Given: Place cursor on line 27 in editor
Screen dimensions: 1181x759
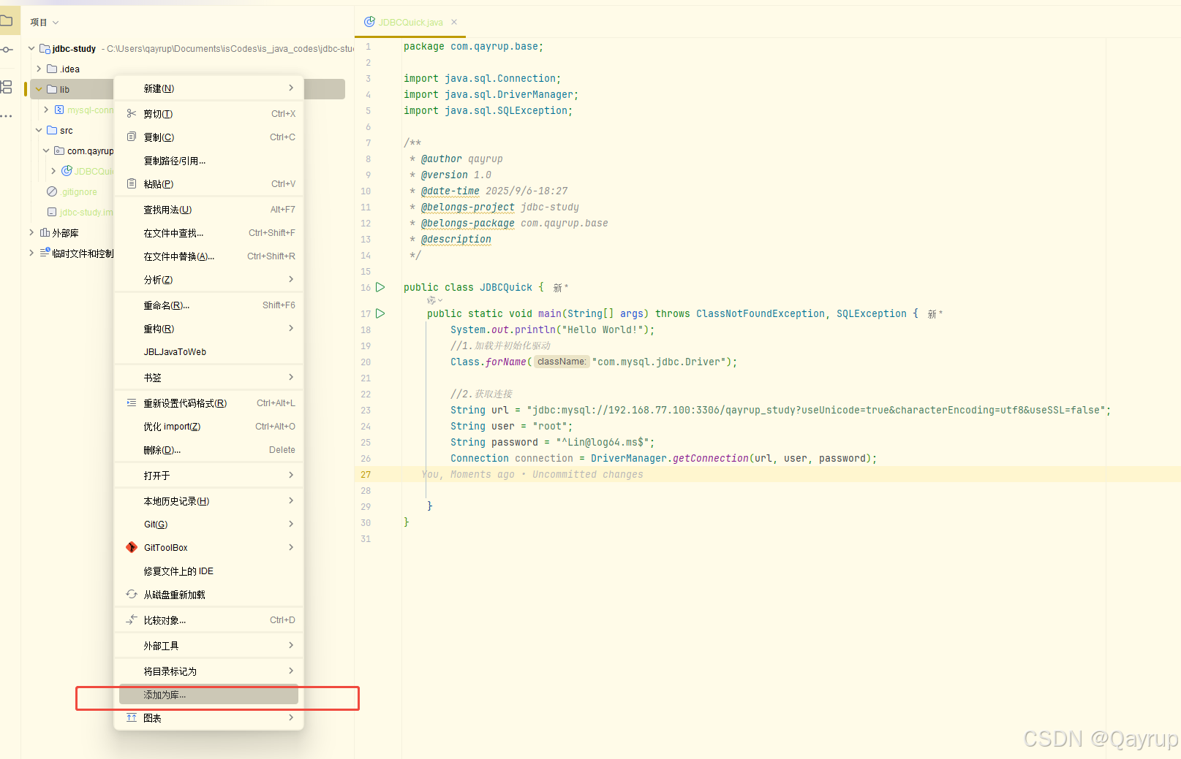Looking at the screenshot, I should pyautogui.click(x=768, y=474).
